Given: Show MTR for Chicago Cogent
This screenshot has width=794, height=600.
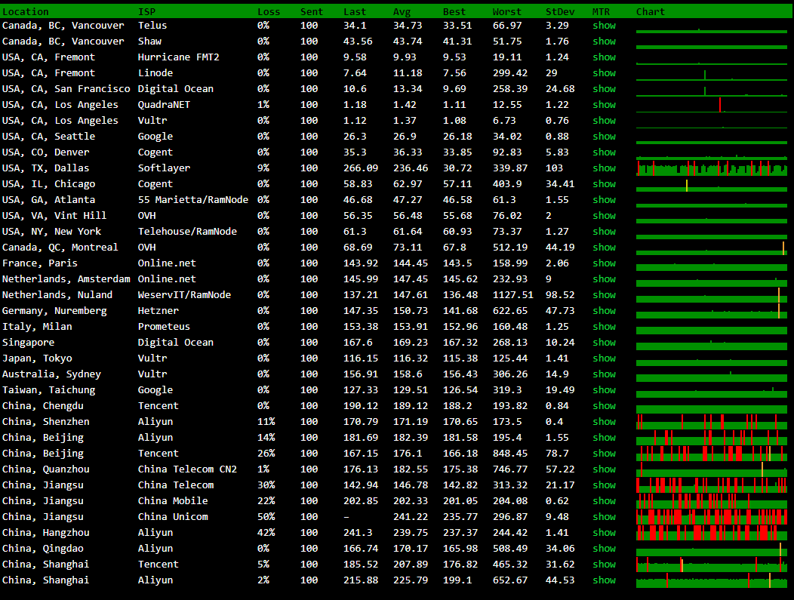Looking at the screenshot, I should click(x=604, y=184).
